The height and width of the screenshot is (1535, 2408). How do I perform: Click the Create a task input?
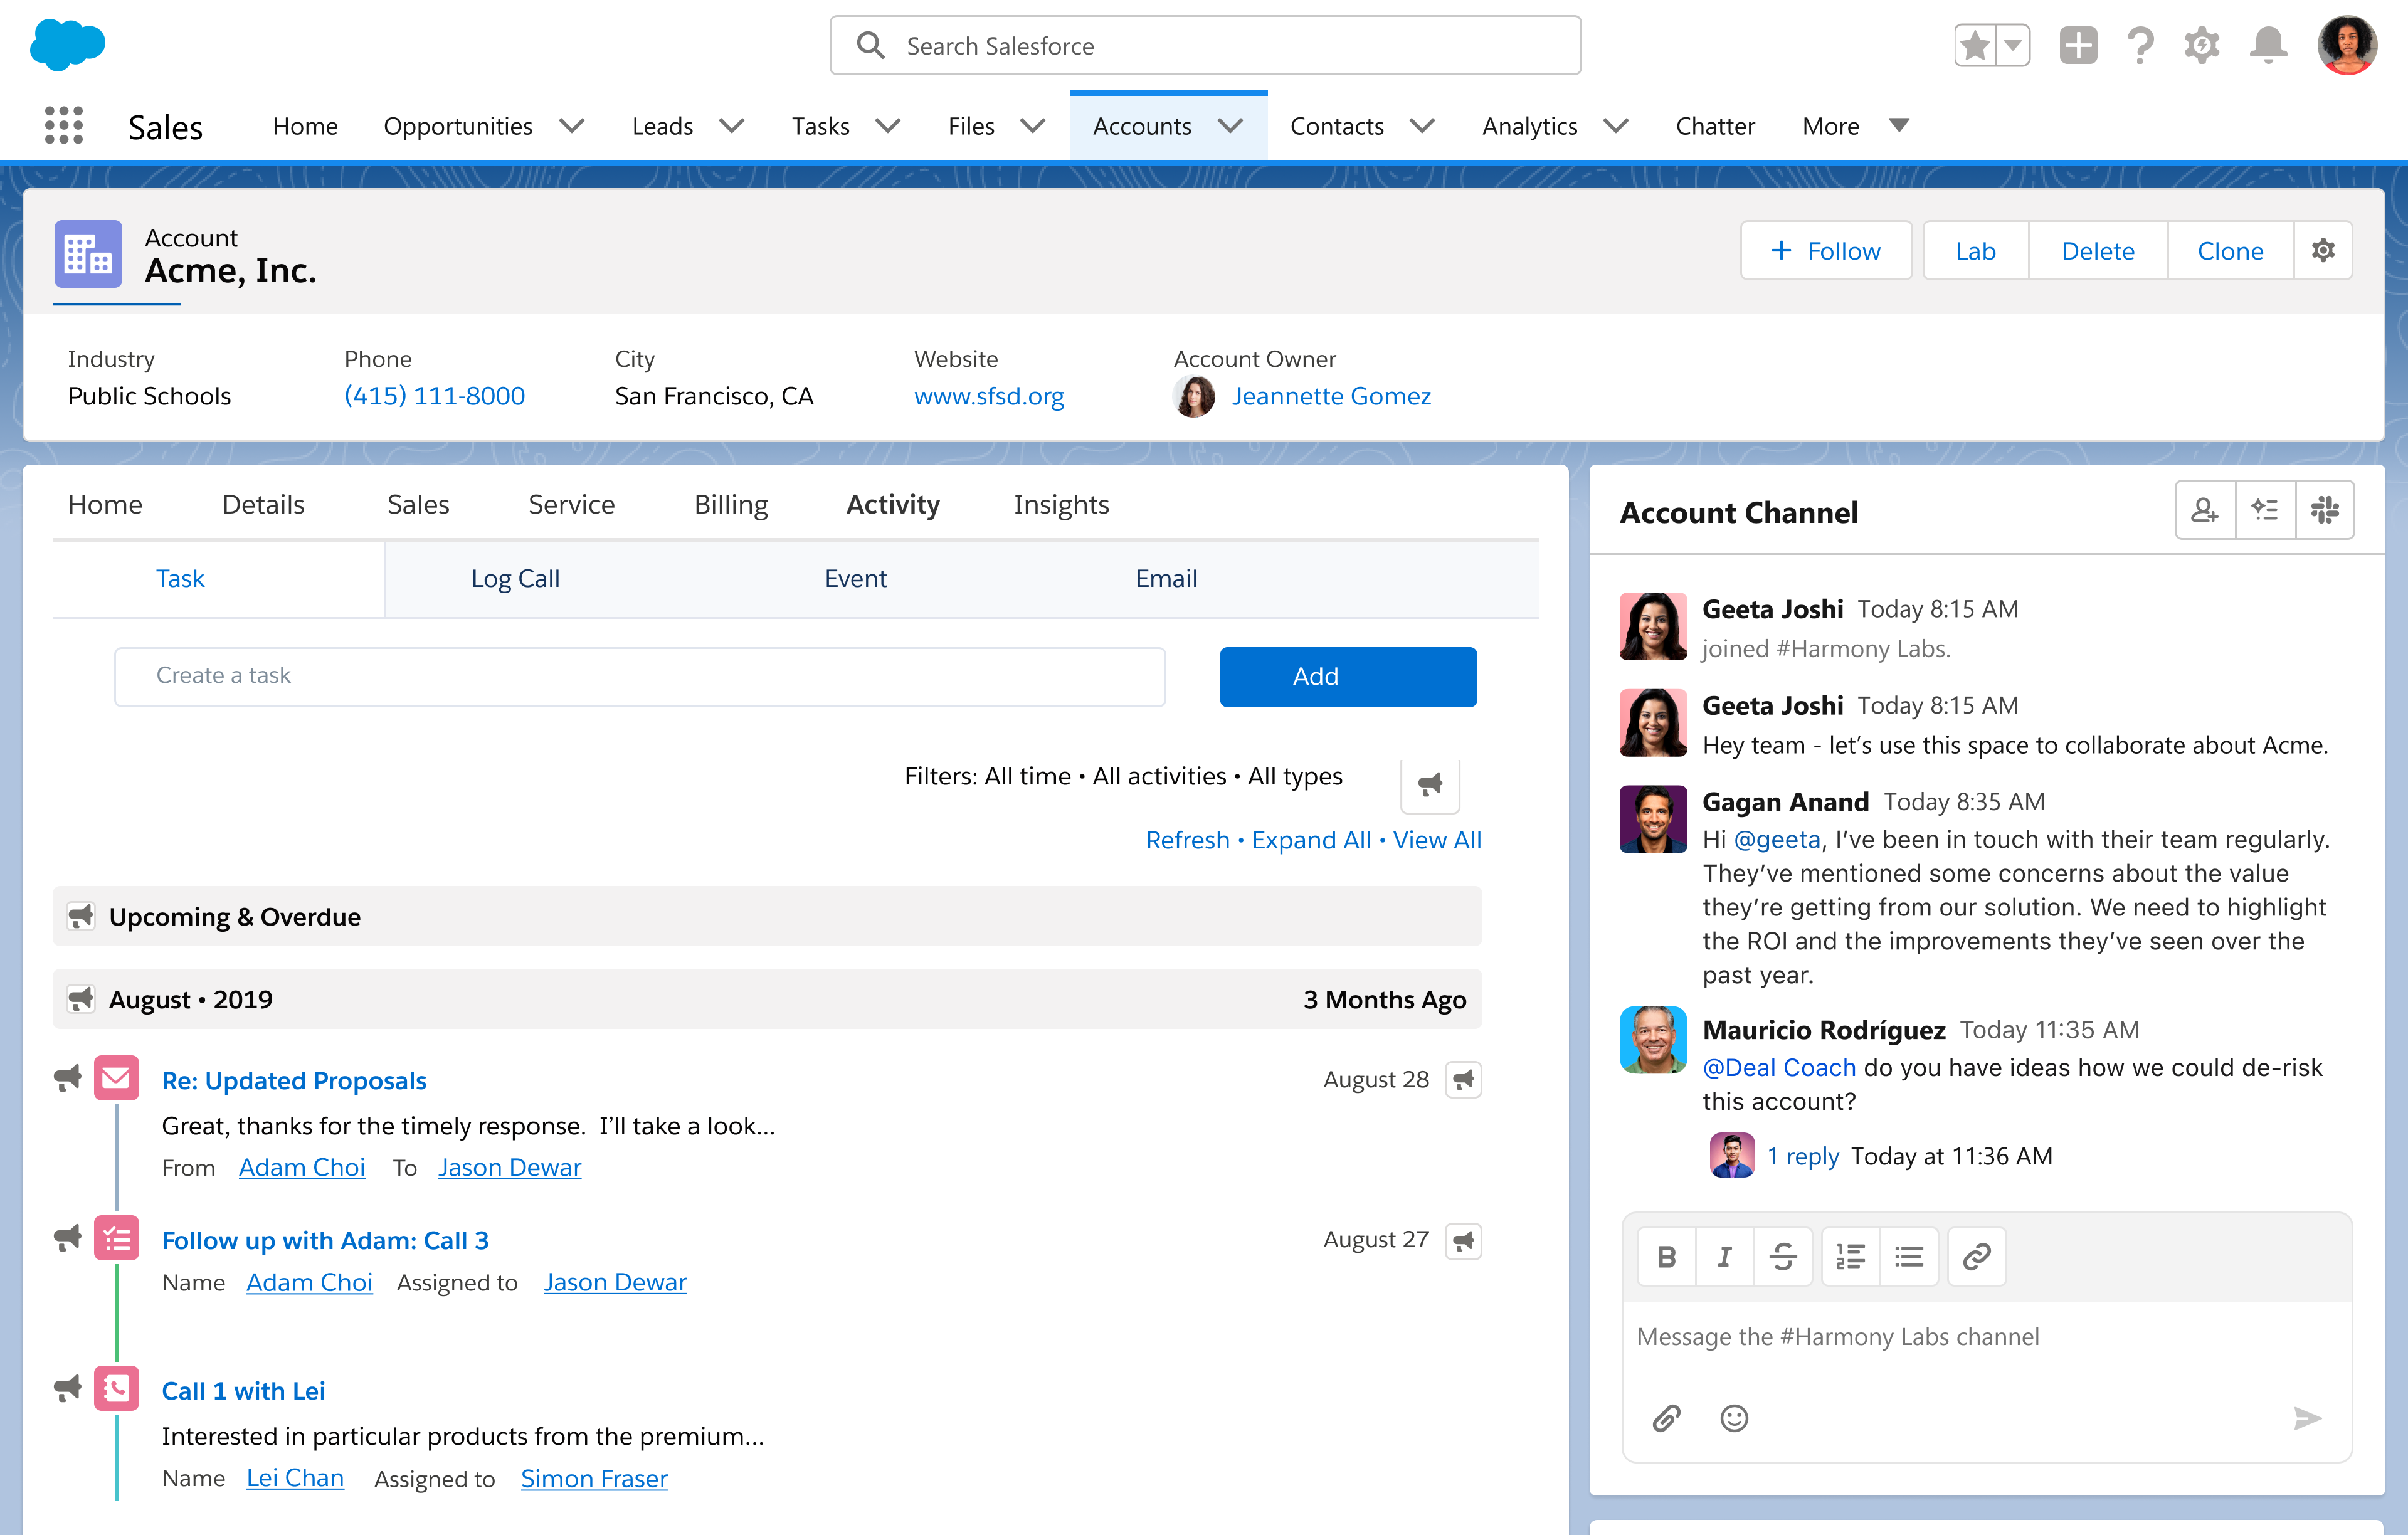click(640, 676)
